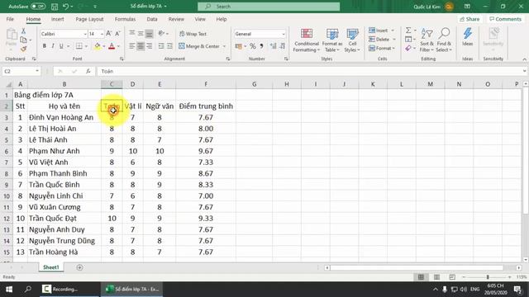529x297 pixels.
Task: Open Recording app in taskbar
Action: pos(69,290)
